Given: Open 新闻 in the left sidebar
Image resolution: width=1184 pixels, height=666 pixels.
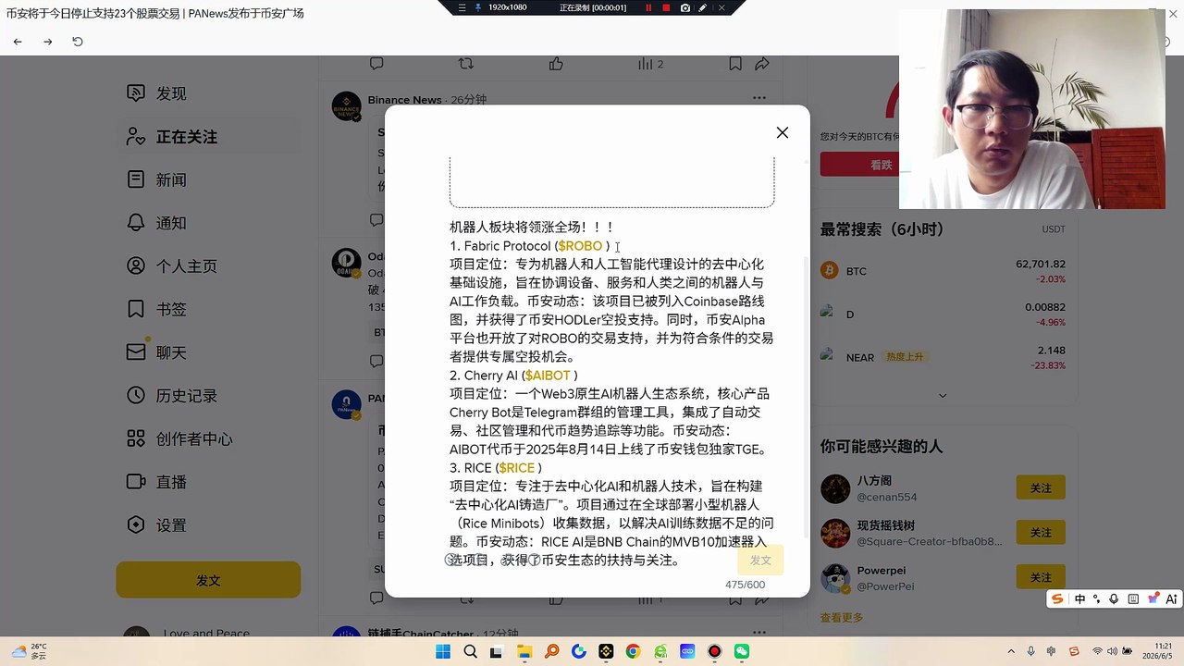Looking at the screenshot, I should [208, 179].
